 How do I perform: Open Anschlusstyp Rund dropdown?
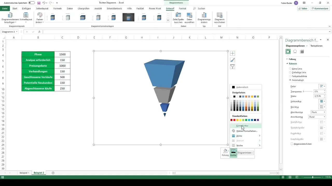point(317,117)
